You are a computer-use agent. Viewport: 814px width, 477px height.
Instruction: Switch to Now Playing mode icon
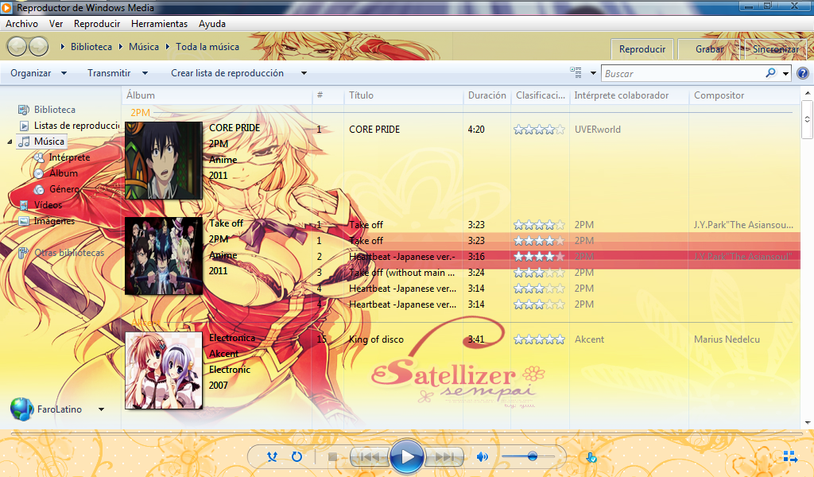tap(790, 456)
